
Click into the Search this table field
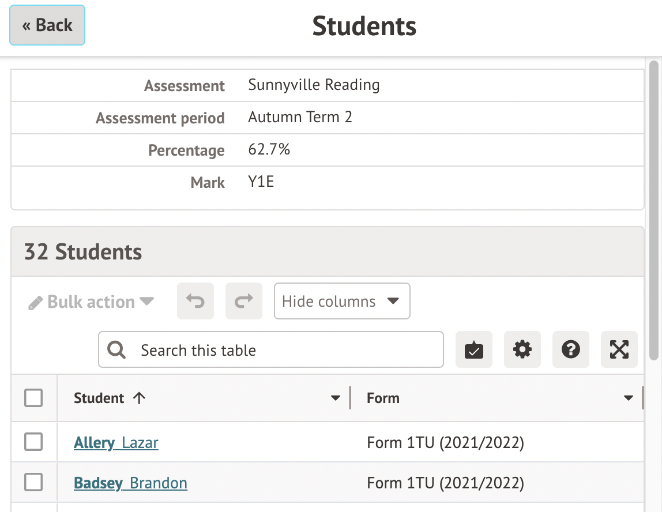coord(283,350)
